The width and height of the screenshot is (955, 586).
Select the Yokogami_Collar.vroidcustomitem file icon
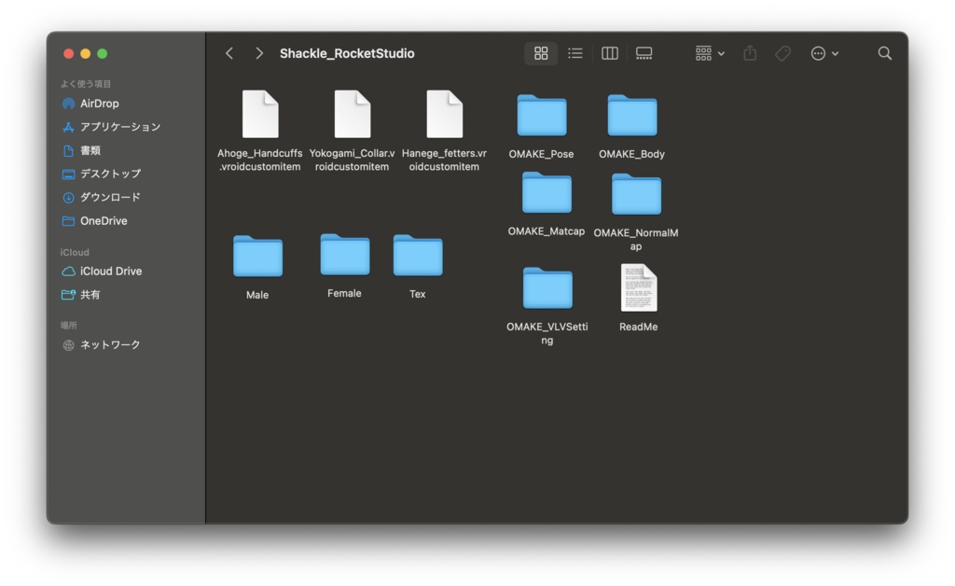click(353, 114)
